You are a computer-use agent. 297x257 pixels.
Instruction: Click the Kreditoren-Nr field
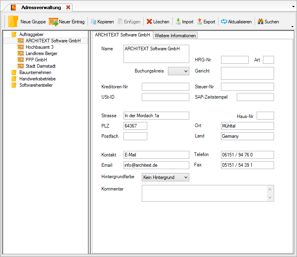click(x=166, y=87)
